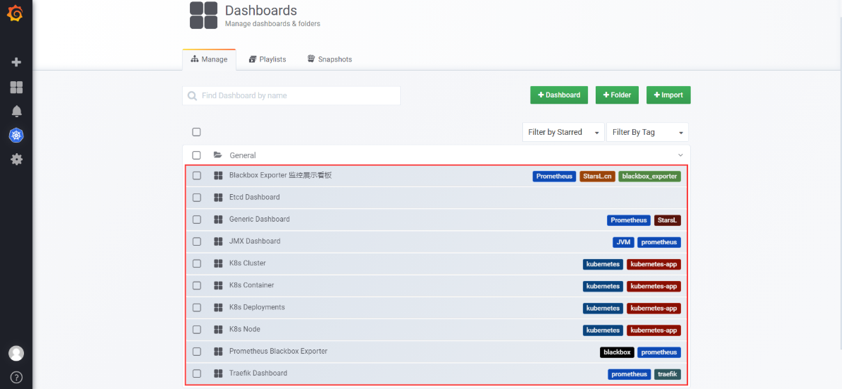The width and height of the screenshot is (842, 389).
Task: Click the dashboard icon beside K8s Node
Action: point(218,330)
